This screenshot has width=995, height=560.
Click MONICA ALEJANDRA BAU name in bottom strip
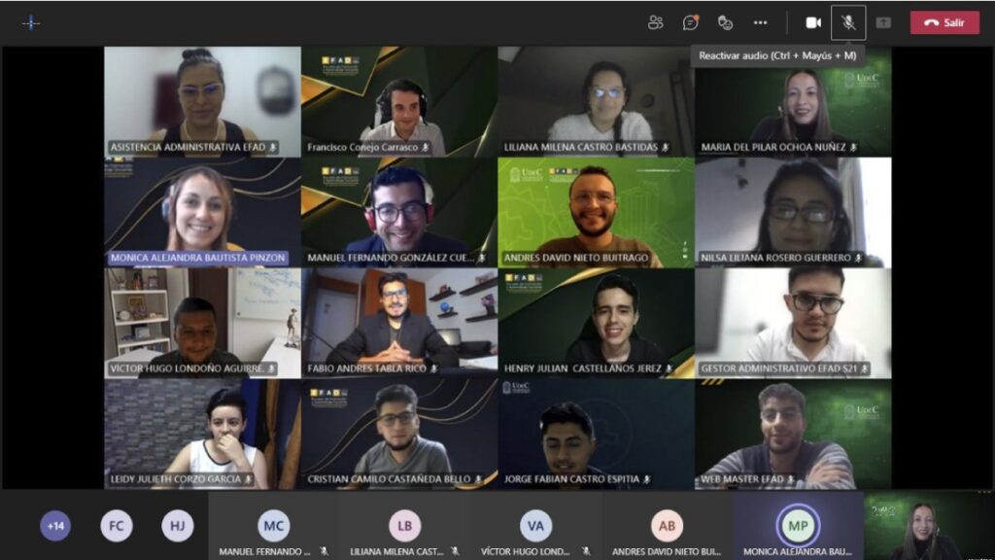pyautogui.click(x=798, y=552)
